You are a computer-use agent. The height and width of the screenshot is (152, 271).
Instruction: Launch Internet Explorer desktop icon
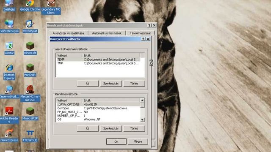9,72
